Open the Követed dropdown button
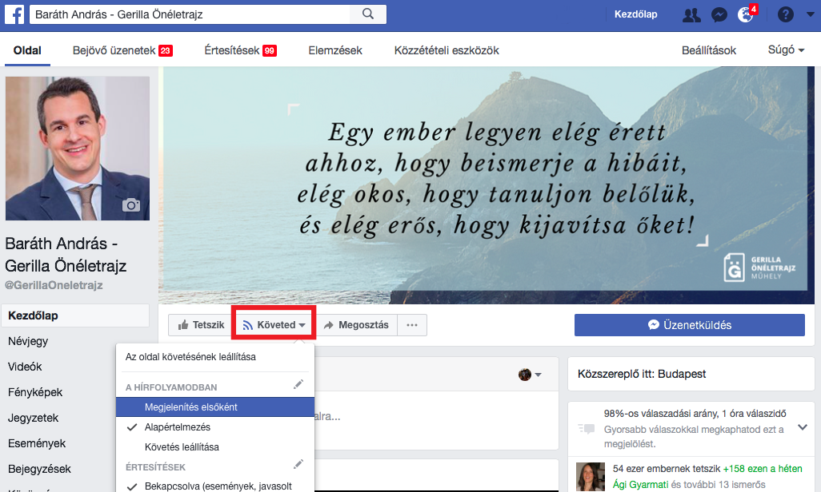Viewport: 821px width, 492px height. click(x=274, y=325)
